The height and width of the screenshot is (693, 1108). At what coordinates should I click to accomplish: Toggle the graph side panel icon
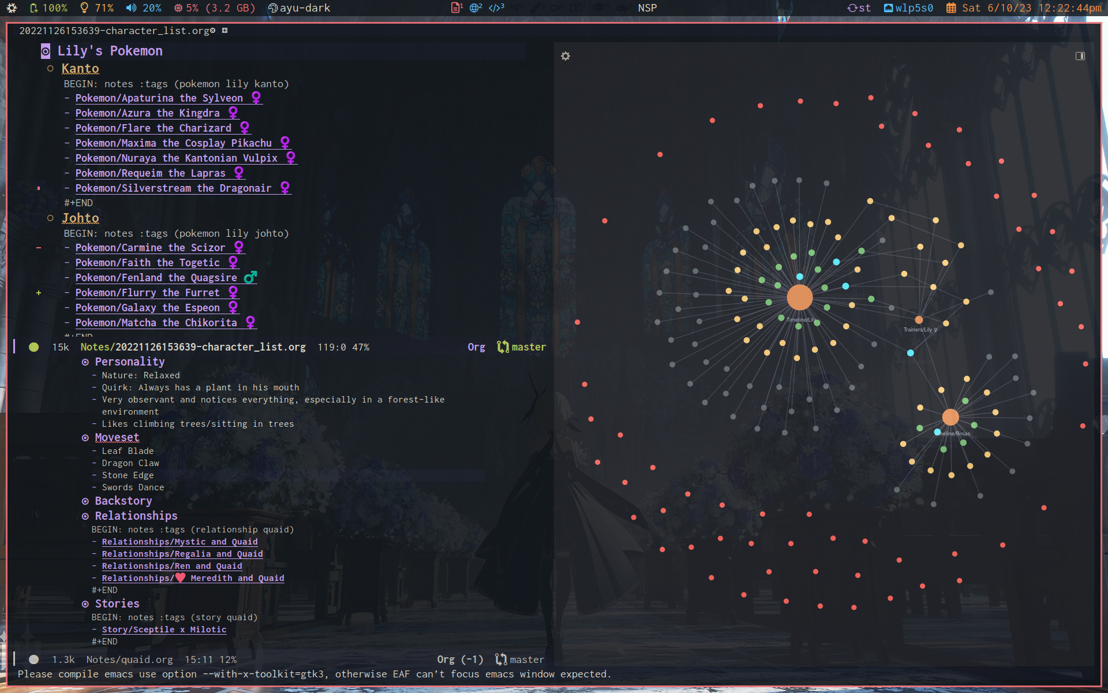pos(1080,56)
